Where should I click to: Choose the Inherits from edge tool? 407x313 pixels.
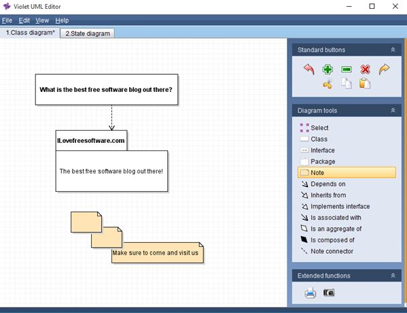click(347, 195)
